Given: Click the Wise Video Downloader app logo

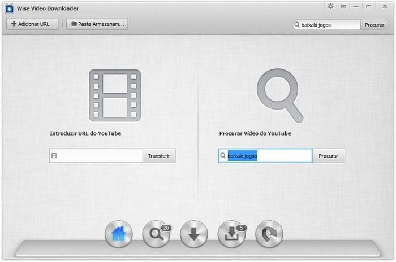Looking at the screenshot, I should tap(10, 8).
